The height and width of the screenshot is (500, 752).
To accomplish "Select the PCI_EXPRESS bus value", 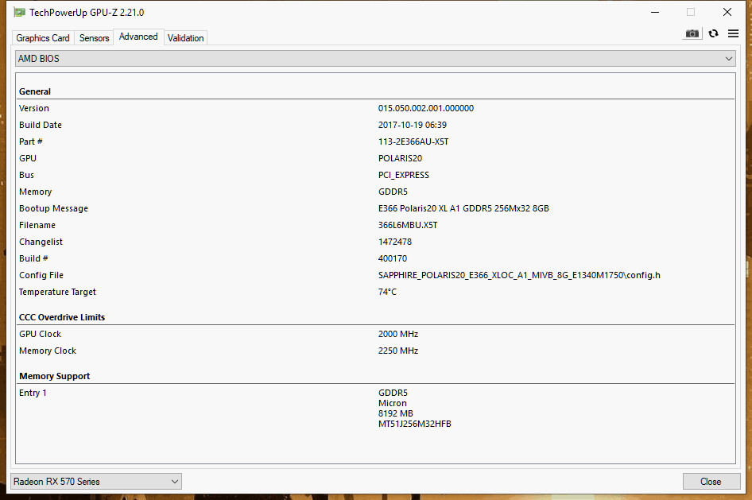I will click(x=404, y=175).
